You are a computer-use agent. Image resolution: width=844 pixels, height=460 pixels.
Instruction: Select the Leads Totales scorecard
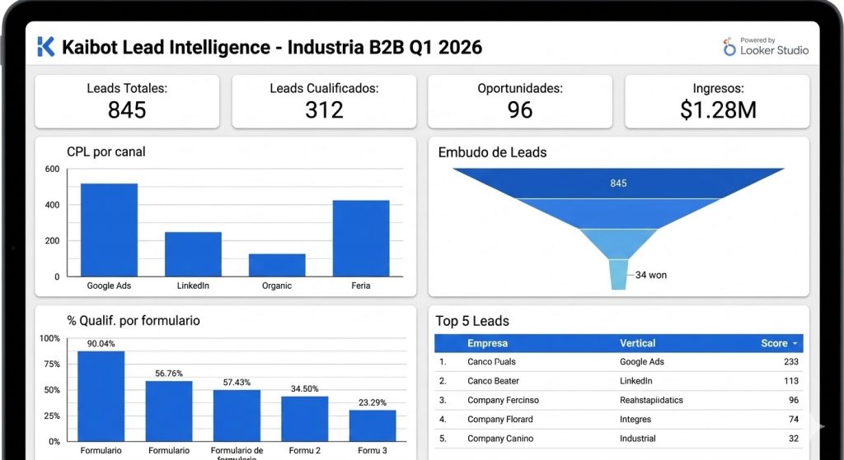[x=127, y=101]
